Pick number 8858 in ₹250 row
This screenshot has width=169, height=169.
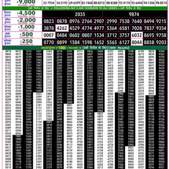(x=149, y=42)
